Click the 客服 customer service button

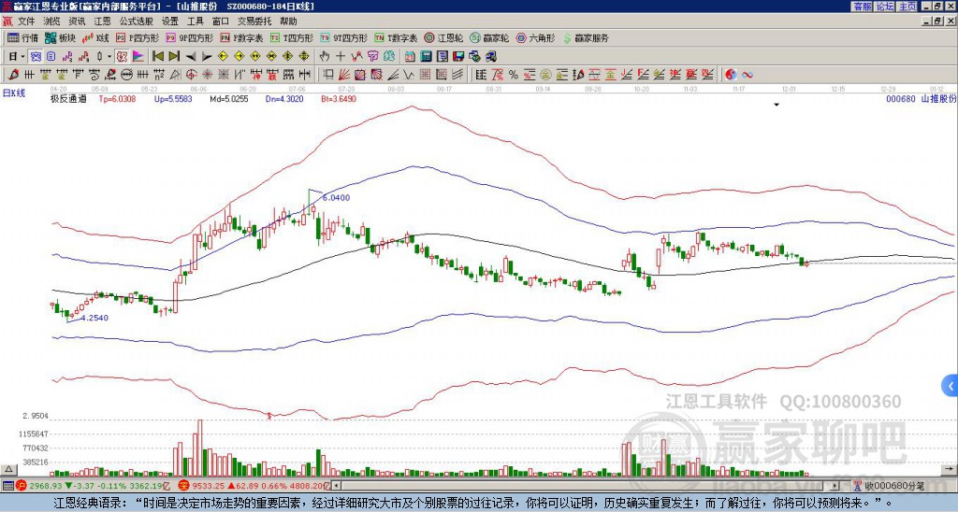pyautogui.click(x=862, y=7)
